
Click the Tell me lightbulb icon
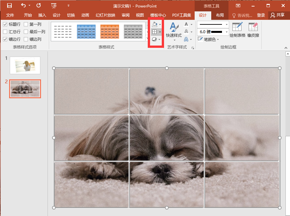coord(234,16)
